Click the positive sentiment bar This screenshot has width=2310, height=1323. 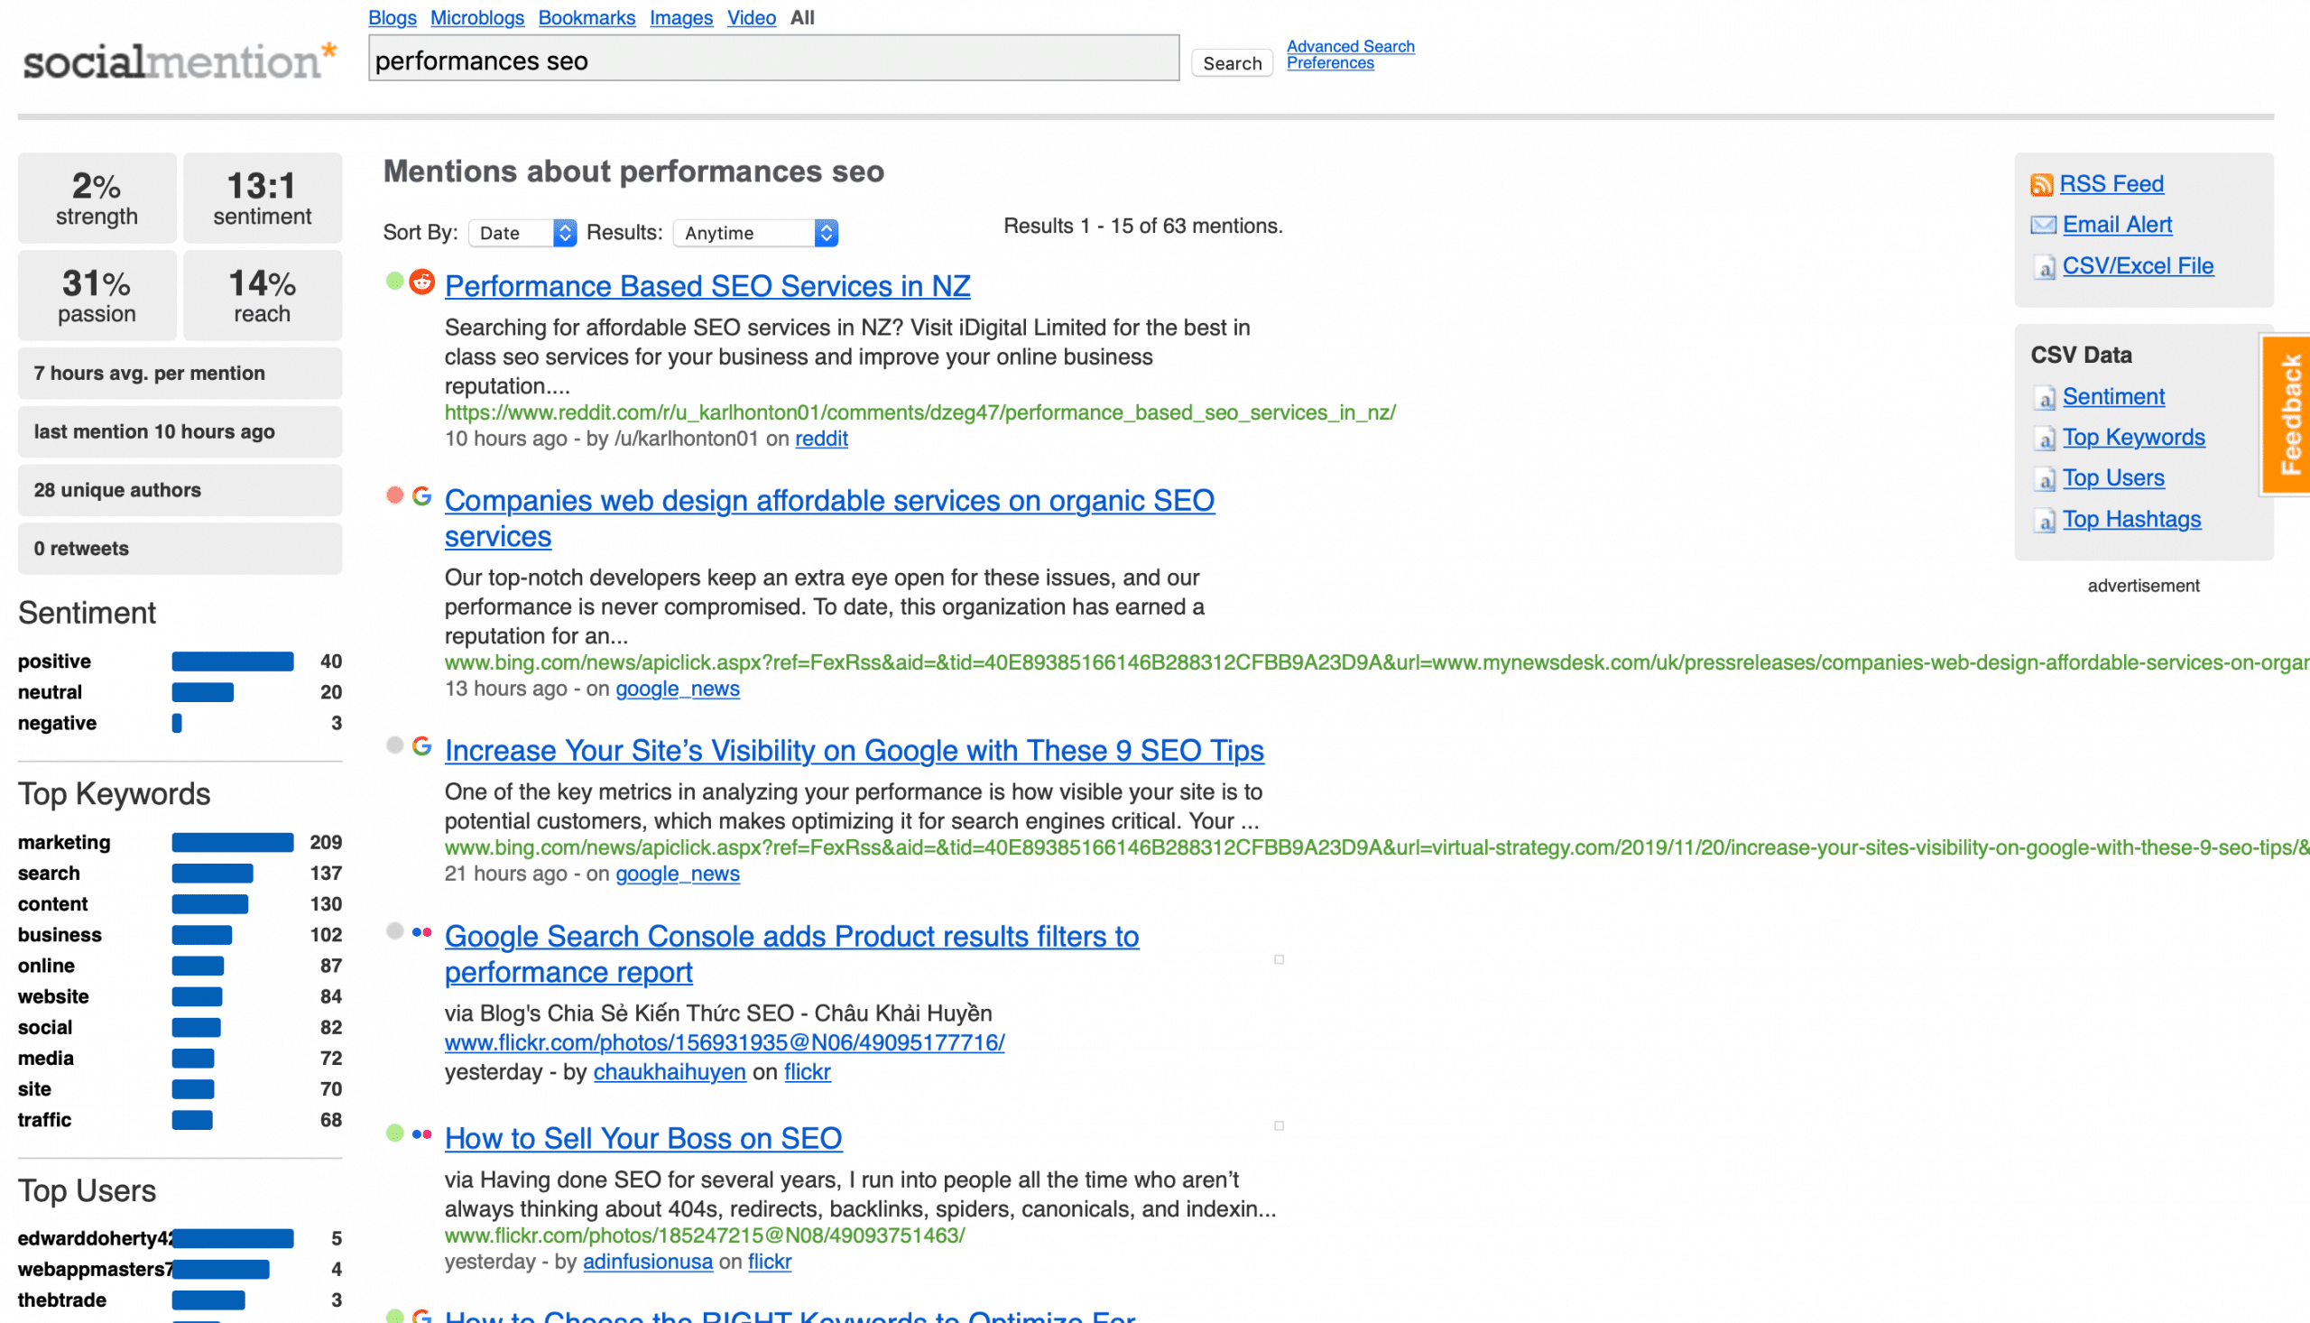[233, 661]
